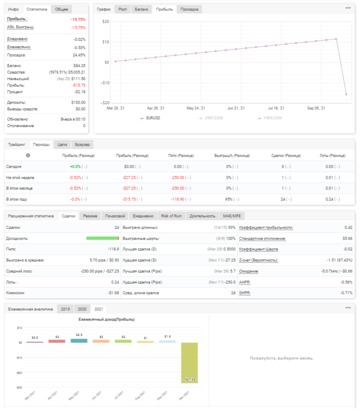Click the 24.45% drawdown value
The width and height of the screenshot is (360, 411).
(79, 55)
